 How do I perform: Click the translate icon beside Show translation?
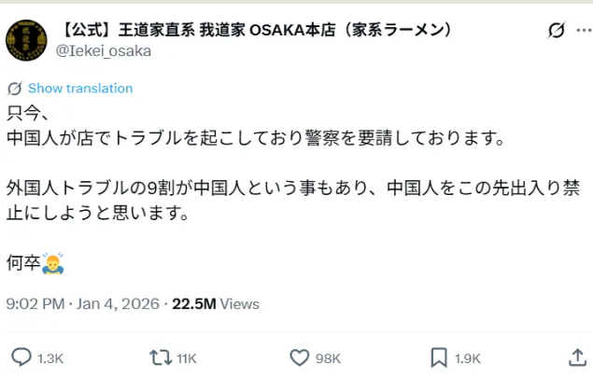(14, 89)
